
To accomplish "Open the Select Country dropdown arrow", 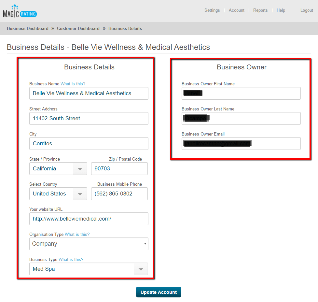I will click(x=80, y=194).
